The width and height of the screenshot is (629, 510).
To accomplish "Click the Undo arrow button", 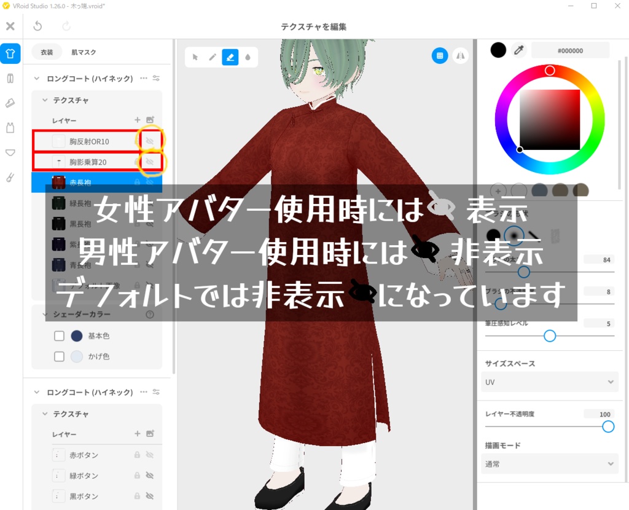I will tap(38, 26).
